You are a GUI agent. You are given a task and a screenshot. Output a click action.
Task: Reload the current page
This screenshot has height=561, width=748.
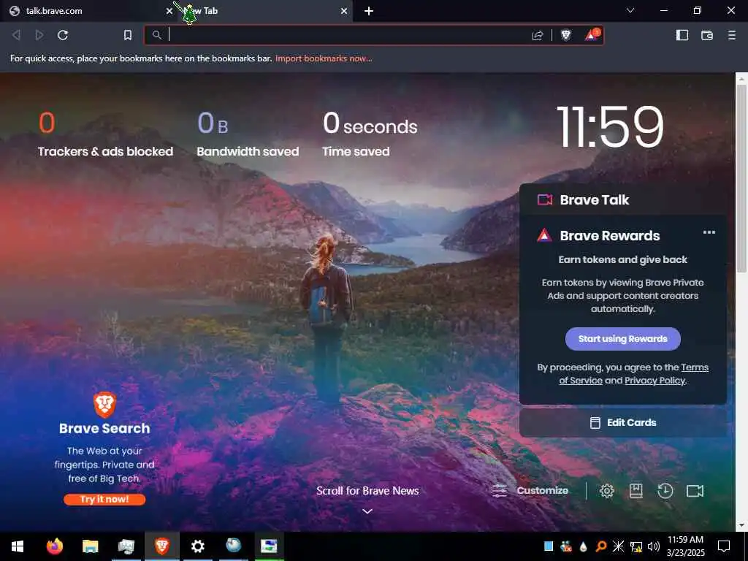click(63, 35)
